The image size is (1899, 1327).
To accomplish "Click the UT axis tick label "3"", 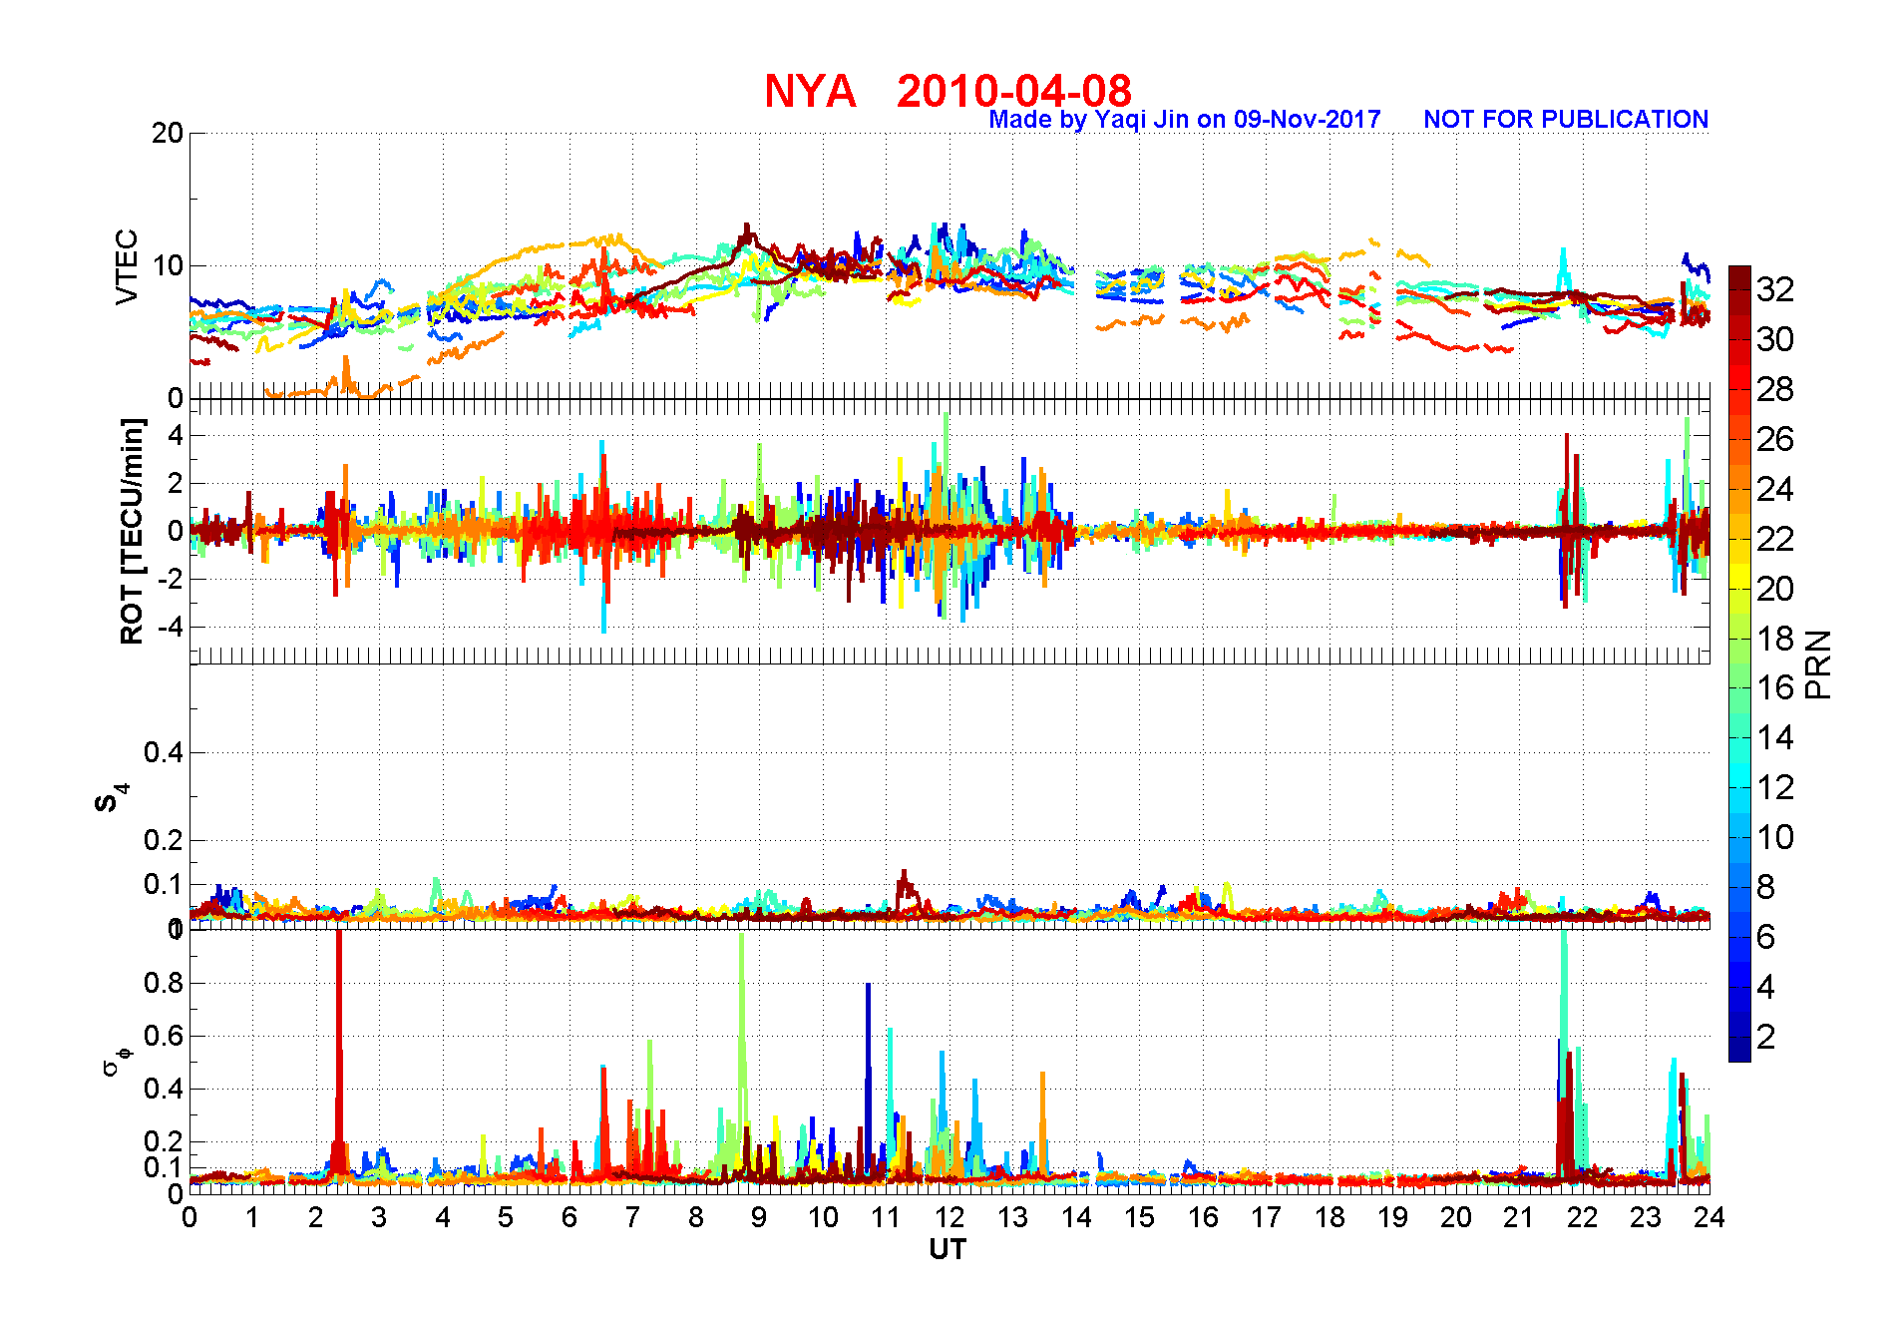I will [x=379, y=1218].
